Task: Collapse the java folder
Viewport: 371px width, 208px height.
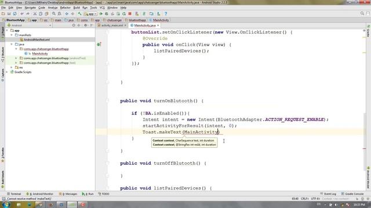Action: pos(12,44)
